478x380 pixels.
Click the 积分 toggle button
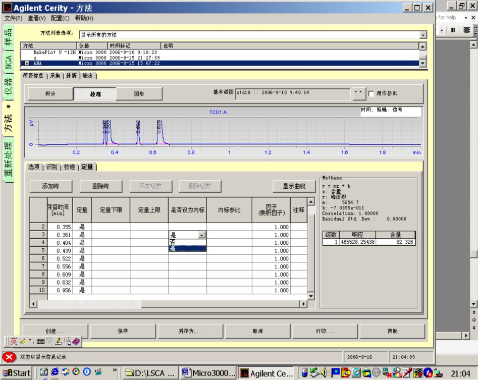point(50,94)
